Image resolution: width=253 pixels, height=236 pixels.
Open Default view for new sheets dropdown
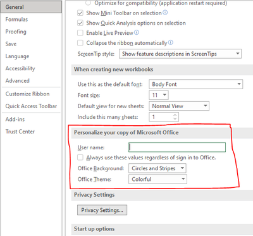tap(179, 106)
